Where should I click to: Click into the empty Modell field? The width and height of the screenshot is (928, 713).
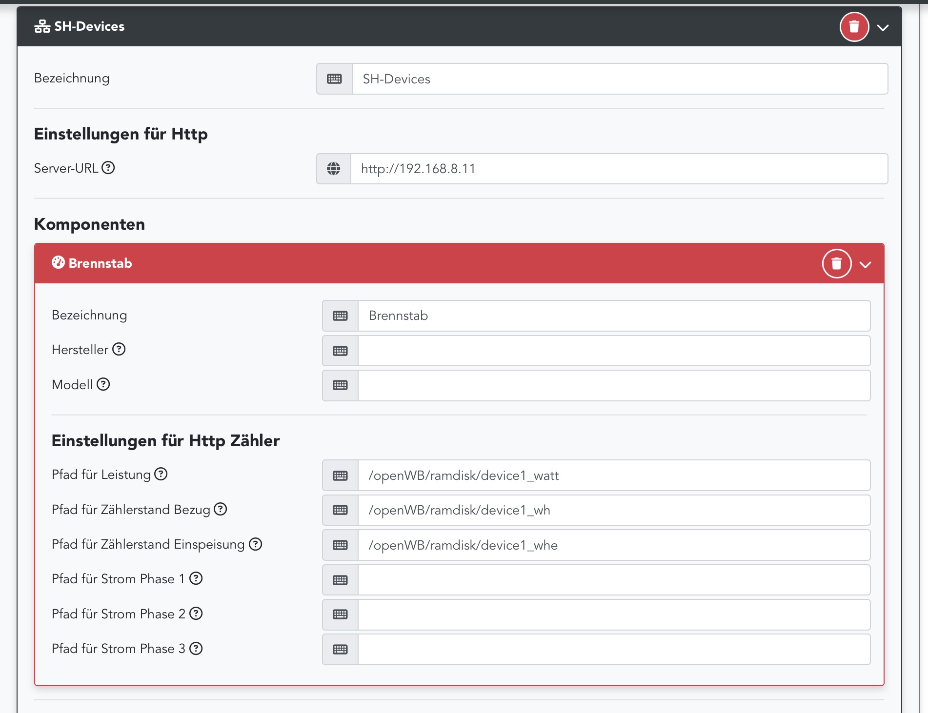(614, 385)
